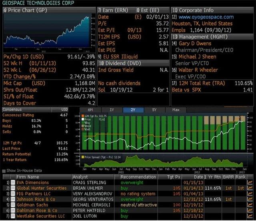256x221 pixels.
Task: Click document icon beside Johnson Rice & Co
Action: [x=13, y=199]
